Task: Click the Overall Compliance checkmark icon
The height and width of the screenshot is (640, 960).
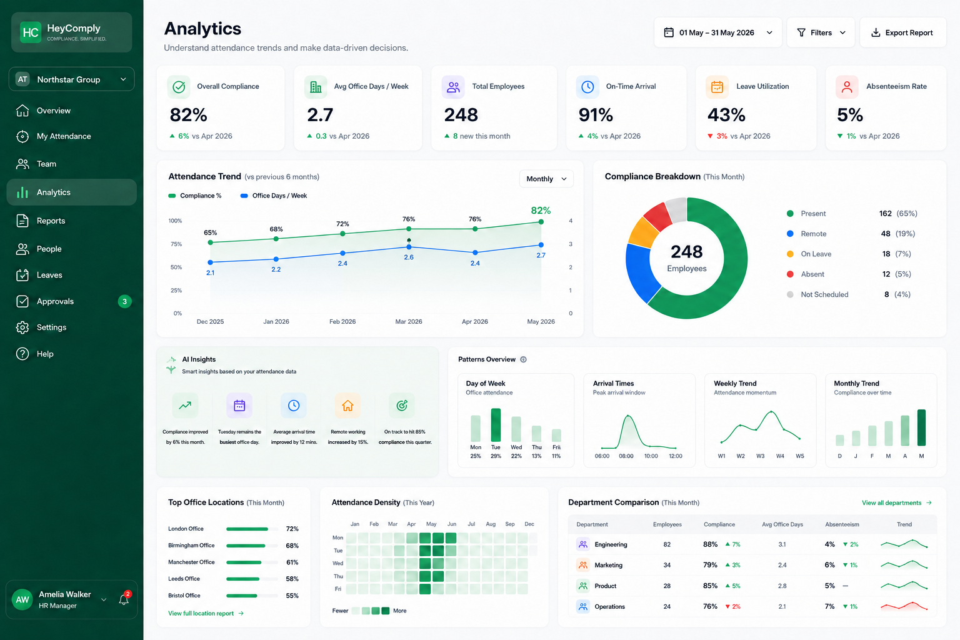Action: (179, 87)
